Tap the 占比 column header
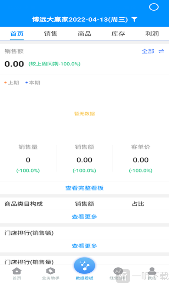 click(138, 204)
